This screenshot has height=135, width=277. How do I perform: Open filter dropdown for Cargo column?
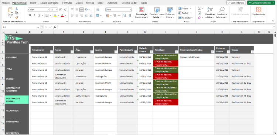pos(72,52)
